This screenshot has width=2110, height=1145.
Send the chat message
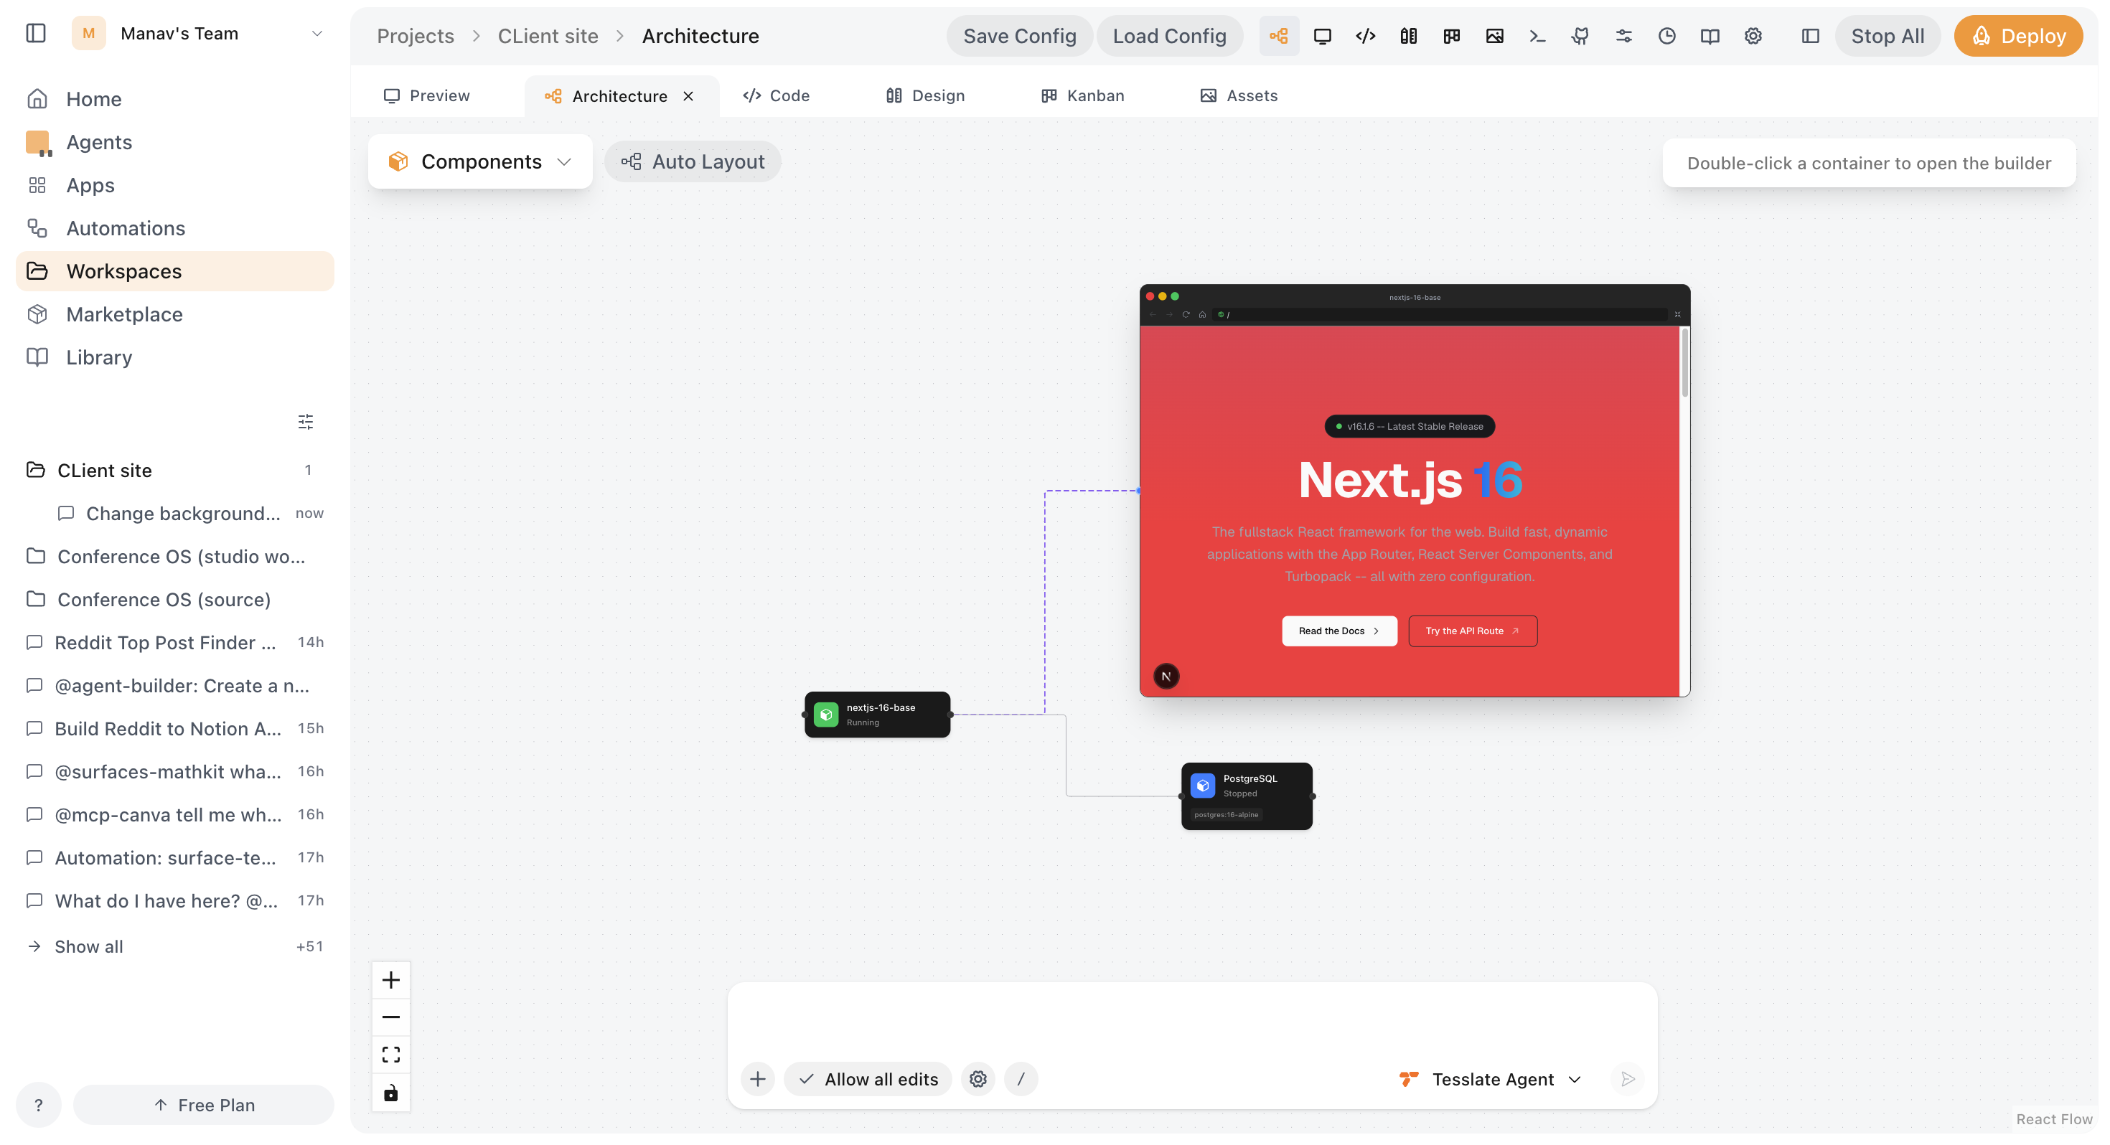click(1628, 1080)
